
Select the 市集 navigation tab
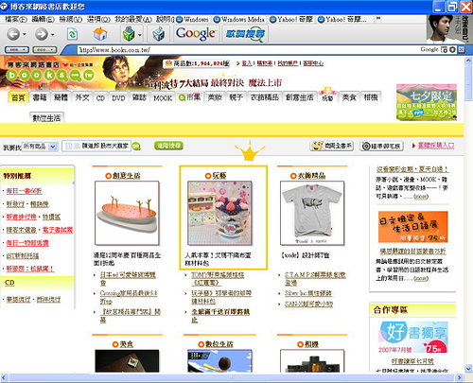pos(189,97)
